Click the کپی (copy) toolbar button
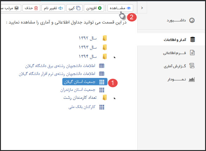 click(75, 8)
